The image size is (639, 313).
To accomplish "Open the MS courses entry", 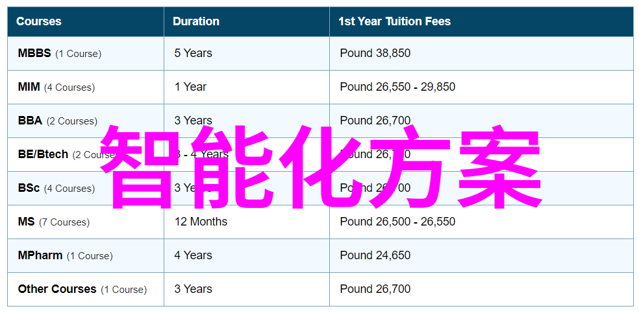I will [26, 222].
